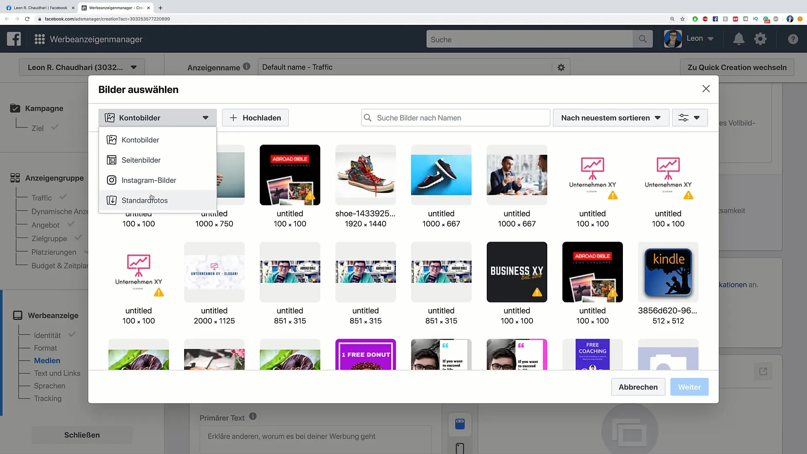
Task: Select Seitenbilder from the dropdown list
Action: pyautogui.click(x=158, y=160)
